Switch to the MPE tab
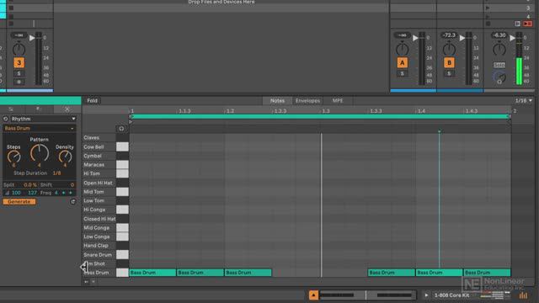This screenshot has width=539, height=303. [338, 101]
